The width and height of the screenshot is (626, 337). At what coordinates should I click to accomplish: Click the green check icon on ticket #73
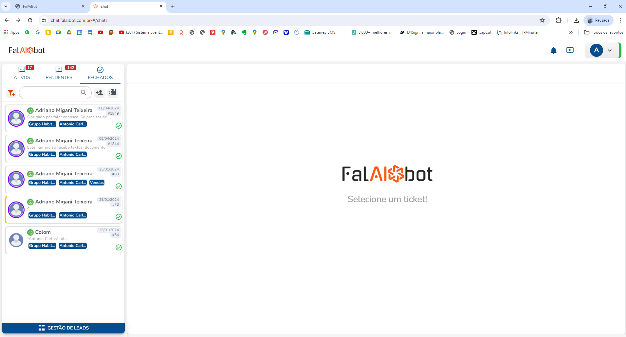click(x=119, y=217)
